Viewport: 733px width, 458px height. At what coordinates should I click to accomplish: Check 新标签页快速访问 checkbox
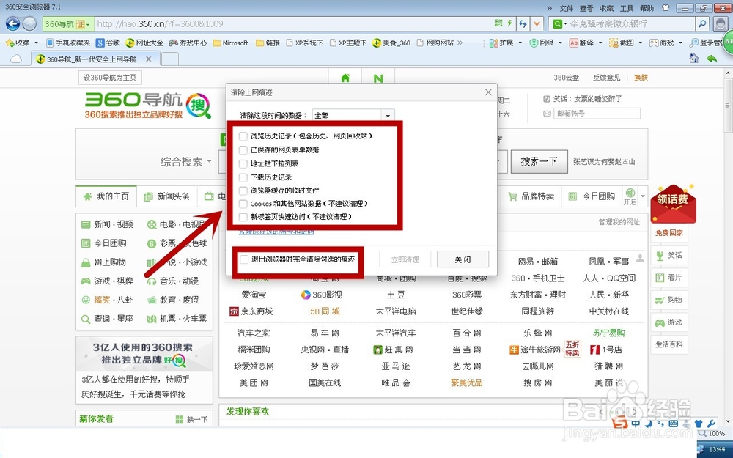pyautogui.click(x=243, y=217)
